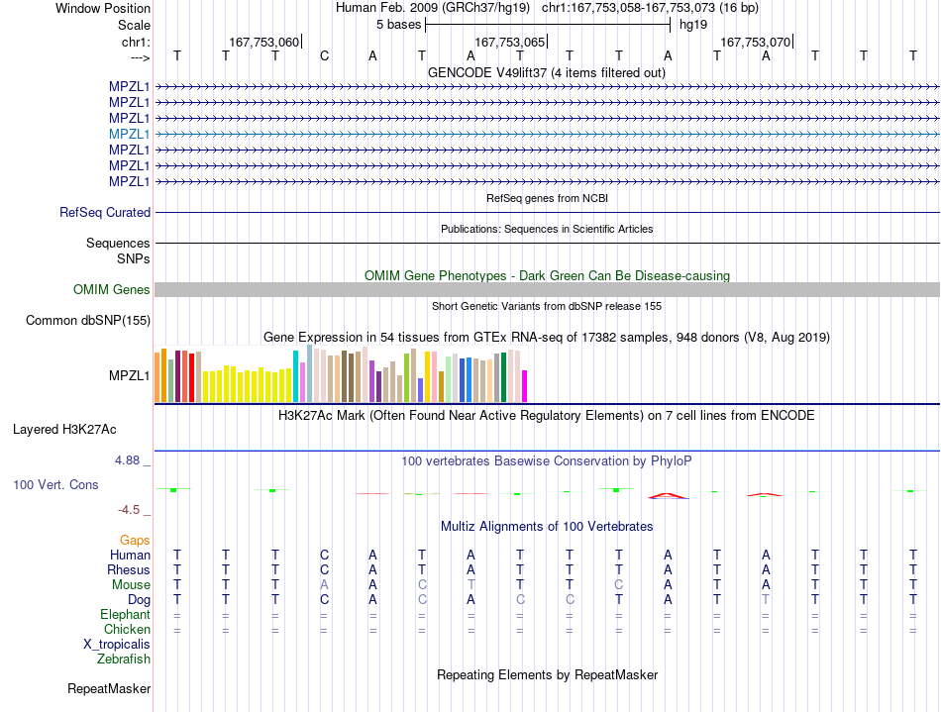The image size is (941, 712).
Task: Open the 100 Vert. Cons track label
Action: [55, 484]
